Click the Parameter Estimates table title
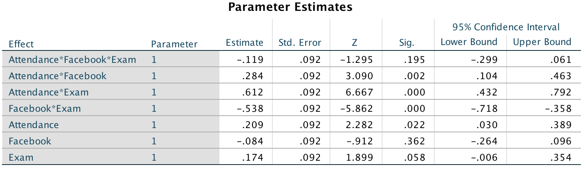 [290, 7]
